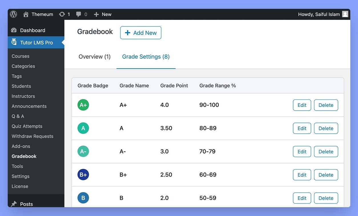Click the Posts pin icon
The image size is (358, 216).
[x=14, y=204]
